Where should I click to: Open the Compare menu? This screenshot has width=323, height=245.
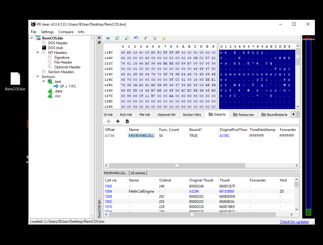tap(66, 32)
